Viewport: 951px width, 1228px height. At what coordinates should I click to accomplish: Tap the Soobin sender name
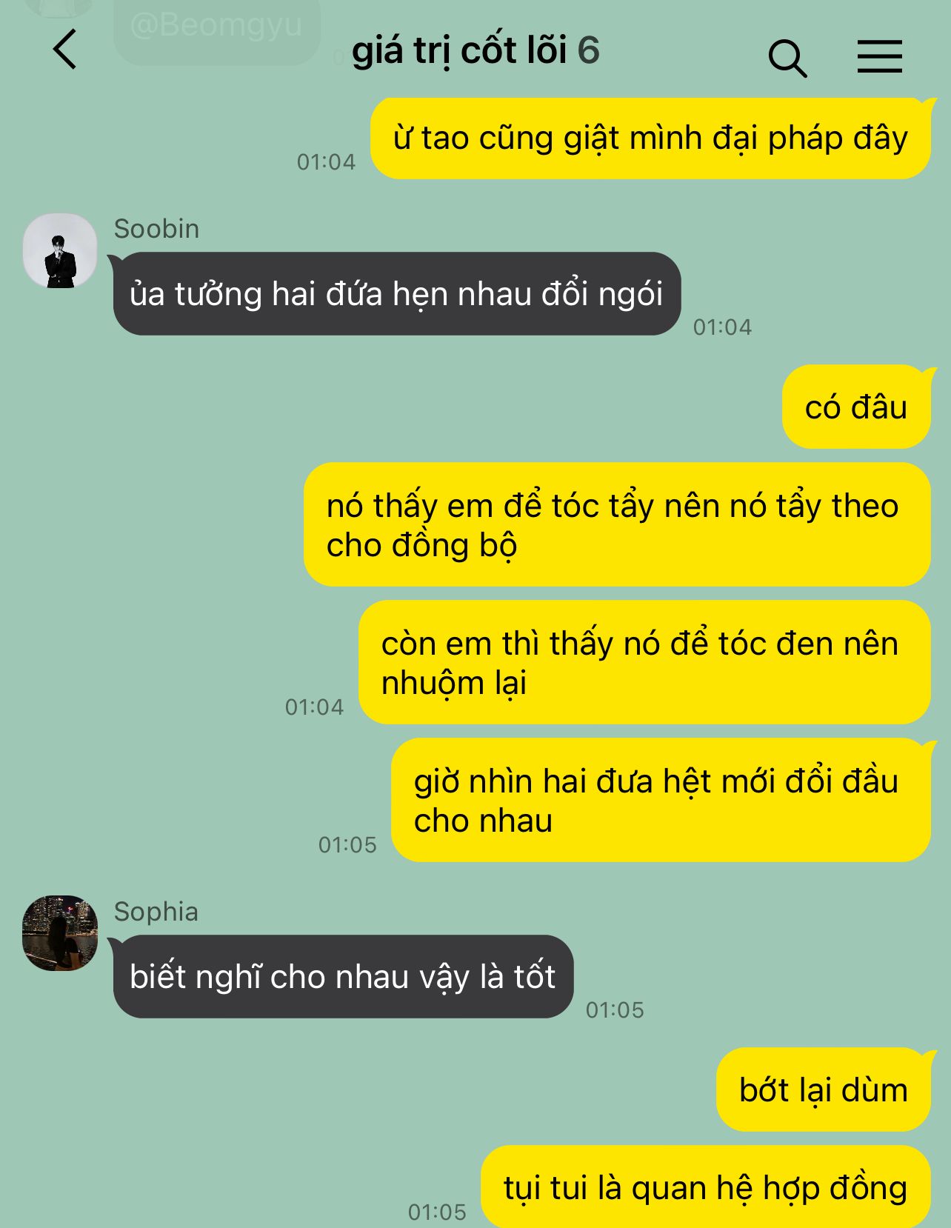156,229
